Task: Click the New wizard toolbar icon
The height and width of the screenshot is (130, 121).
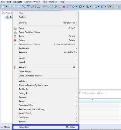Action: (x=3, y=7)
